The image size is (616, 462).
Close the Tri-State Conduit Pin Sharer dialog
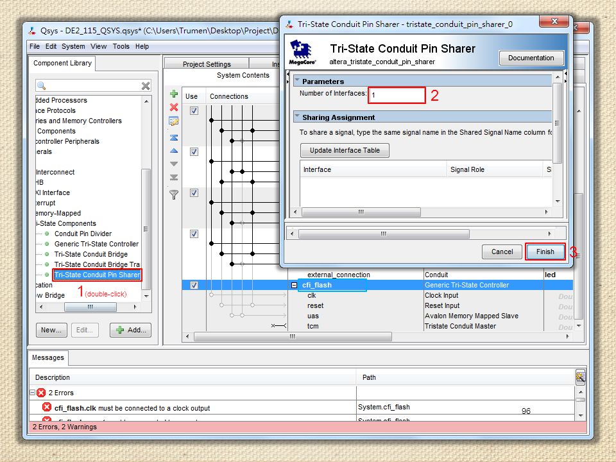554,21
